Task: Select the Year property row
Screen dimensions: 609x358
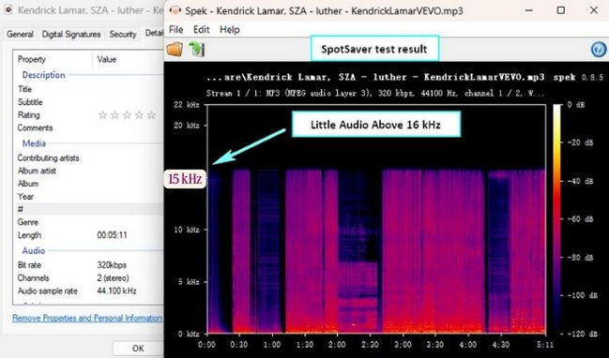Action: 88,196
